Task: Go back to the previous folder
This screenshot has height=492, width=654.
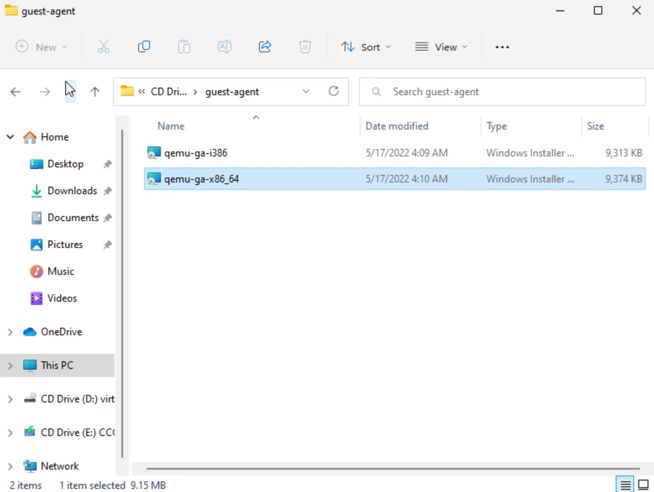Action: click(15, 92)
